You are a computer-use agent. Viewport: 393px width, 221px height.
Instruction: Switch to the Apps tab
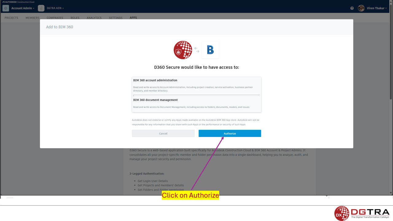(133, 18)
